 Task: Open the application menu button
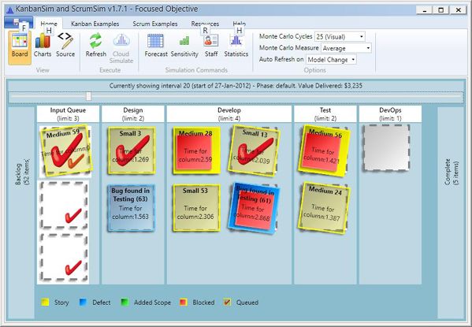(x=19, y=22)
